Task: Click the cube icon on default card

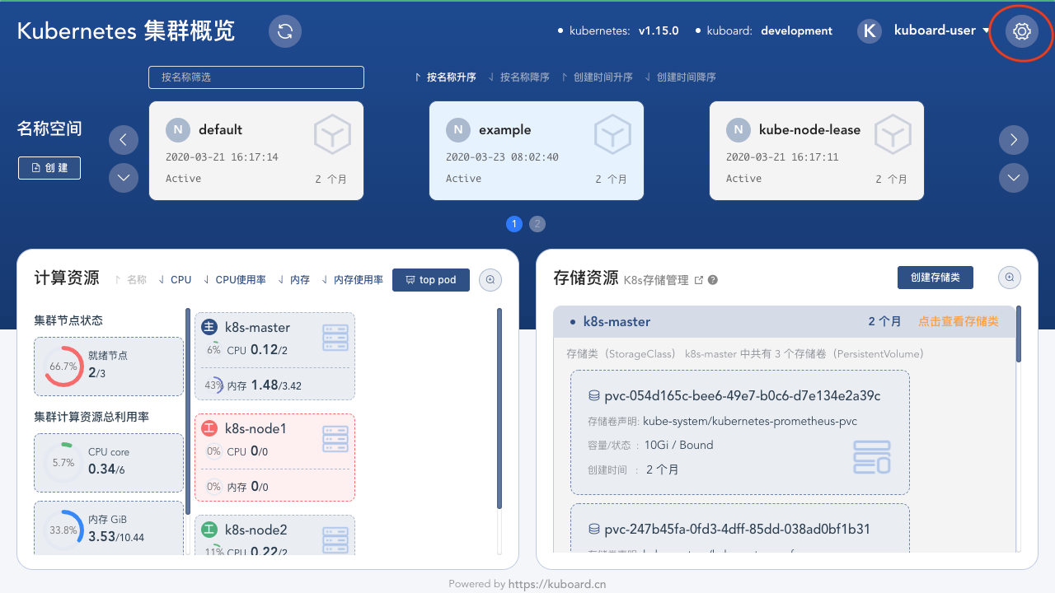Action: pyautogui.click(x=332, y=134)
